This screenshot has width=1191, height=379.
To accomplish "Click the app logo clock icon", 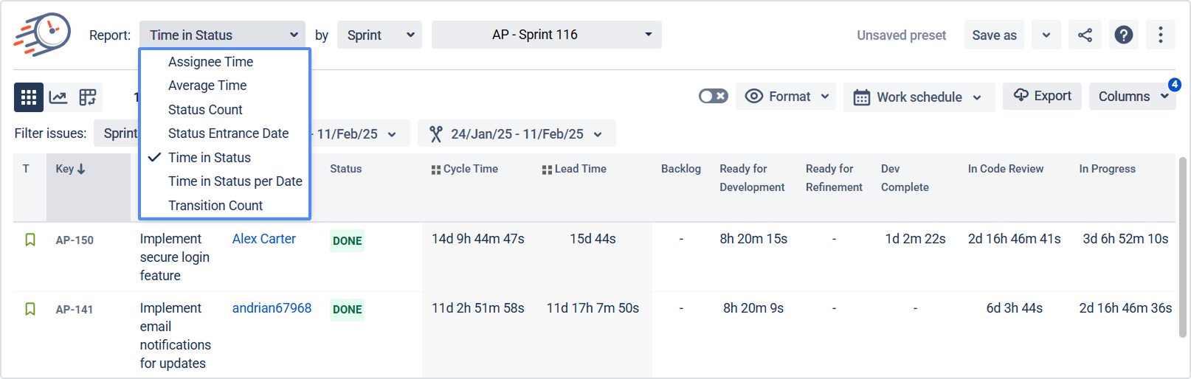I will point(43,34).
